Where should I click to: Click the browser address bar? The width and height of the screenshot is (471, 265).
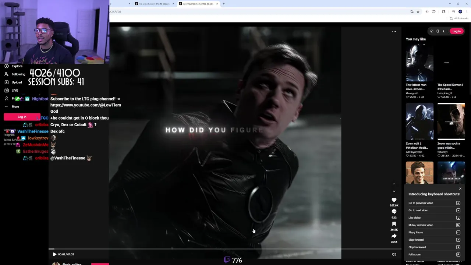point(258,12)
